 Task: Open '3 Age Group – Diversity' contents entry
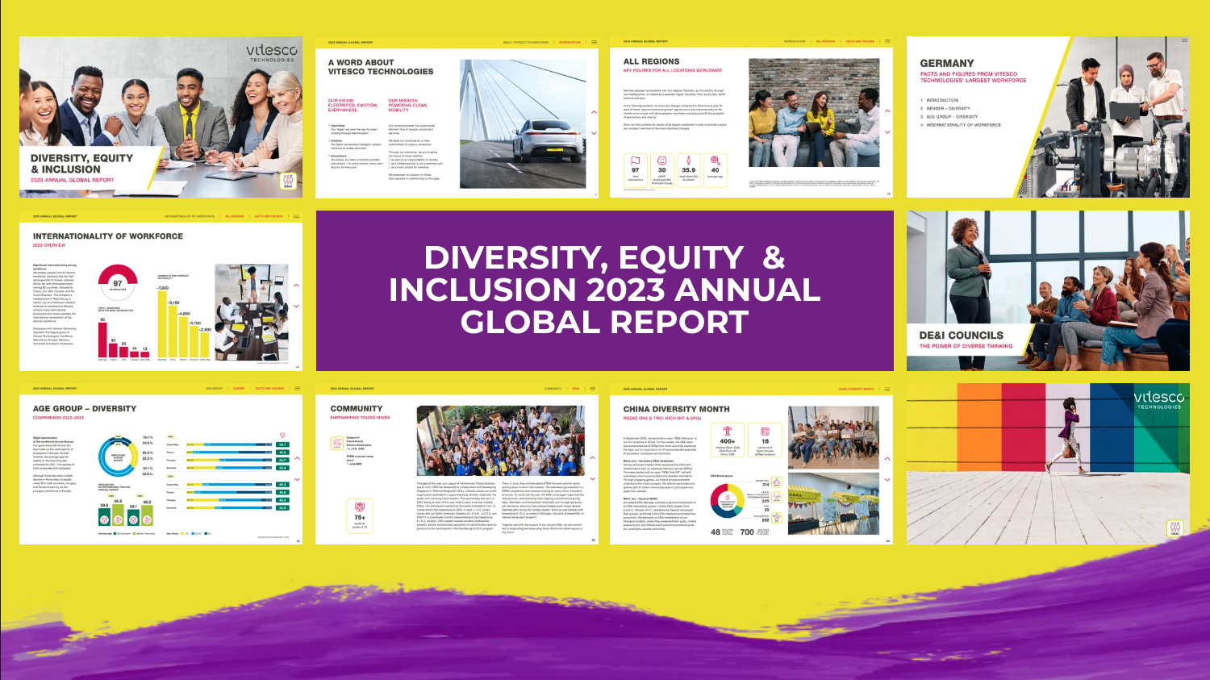pos(949,116)
